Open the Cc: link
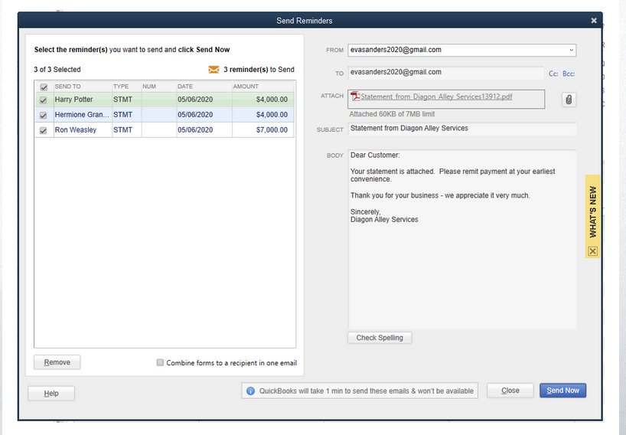The image size is (626, 435). [x=553, y=74]
